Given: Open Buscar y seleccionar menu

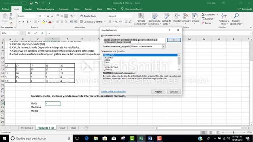Looking at the screenshot, I should pos(236,19).
